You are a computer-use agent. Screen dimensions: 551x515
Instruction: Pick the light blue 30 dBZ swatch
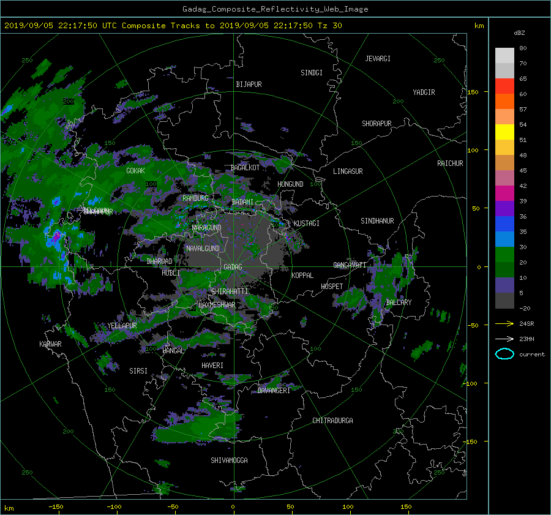[x=504, y=239]
